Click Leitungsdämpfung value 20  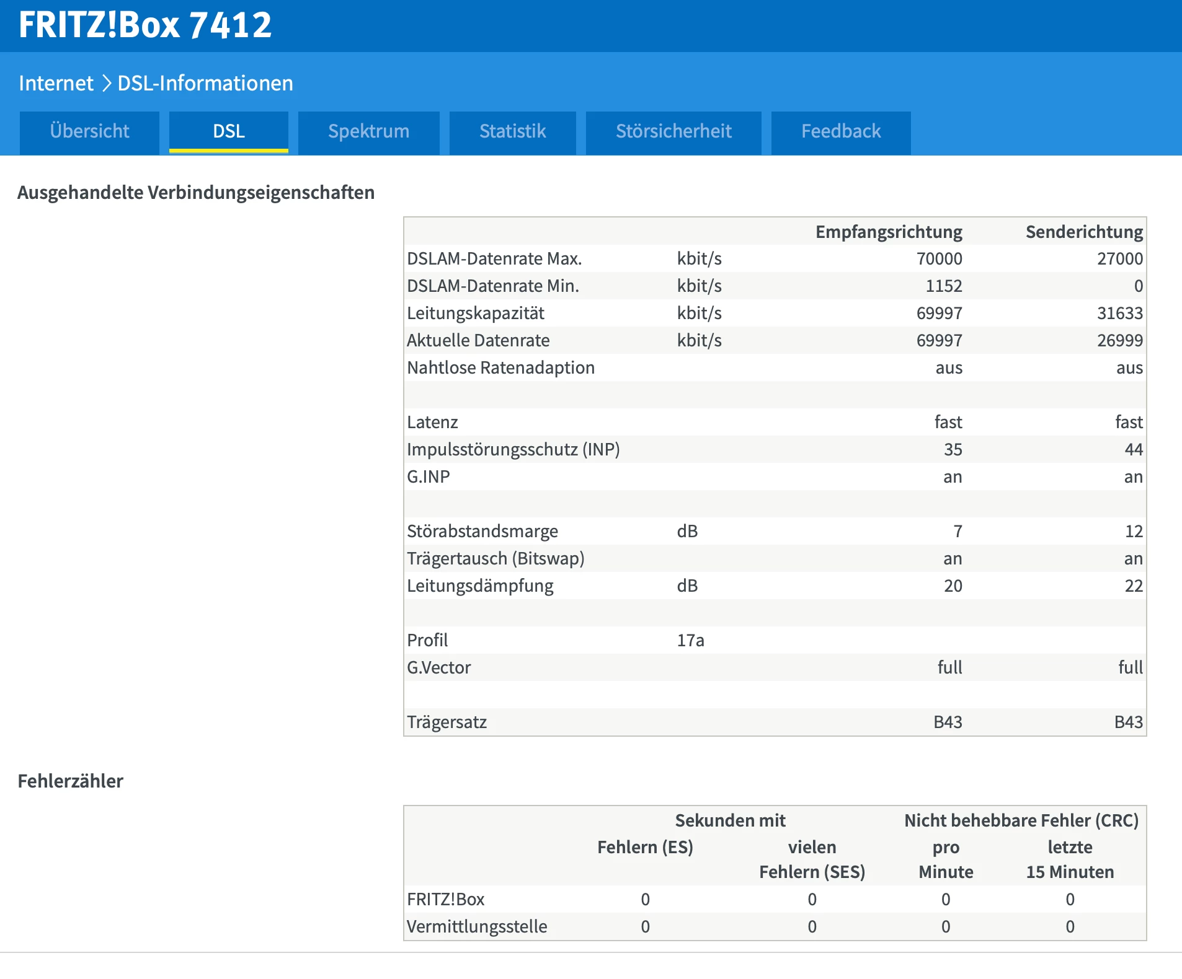pyautogui.click(x=953, y=586)
